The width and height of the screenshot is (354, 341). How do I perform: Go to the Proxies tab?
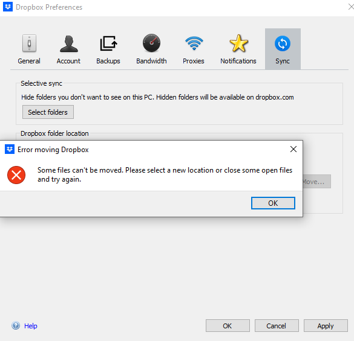point(194,49)
